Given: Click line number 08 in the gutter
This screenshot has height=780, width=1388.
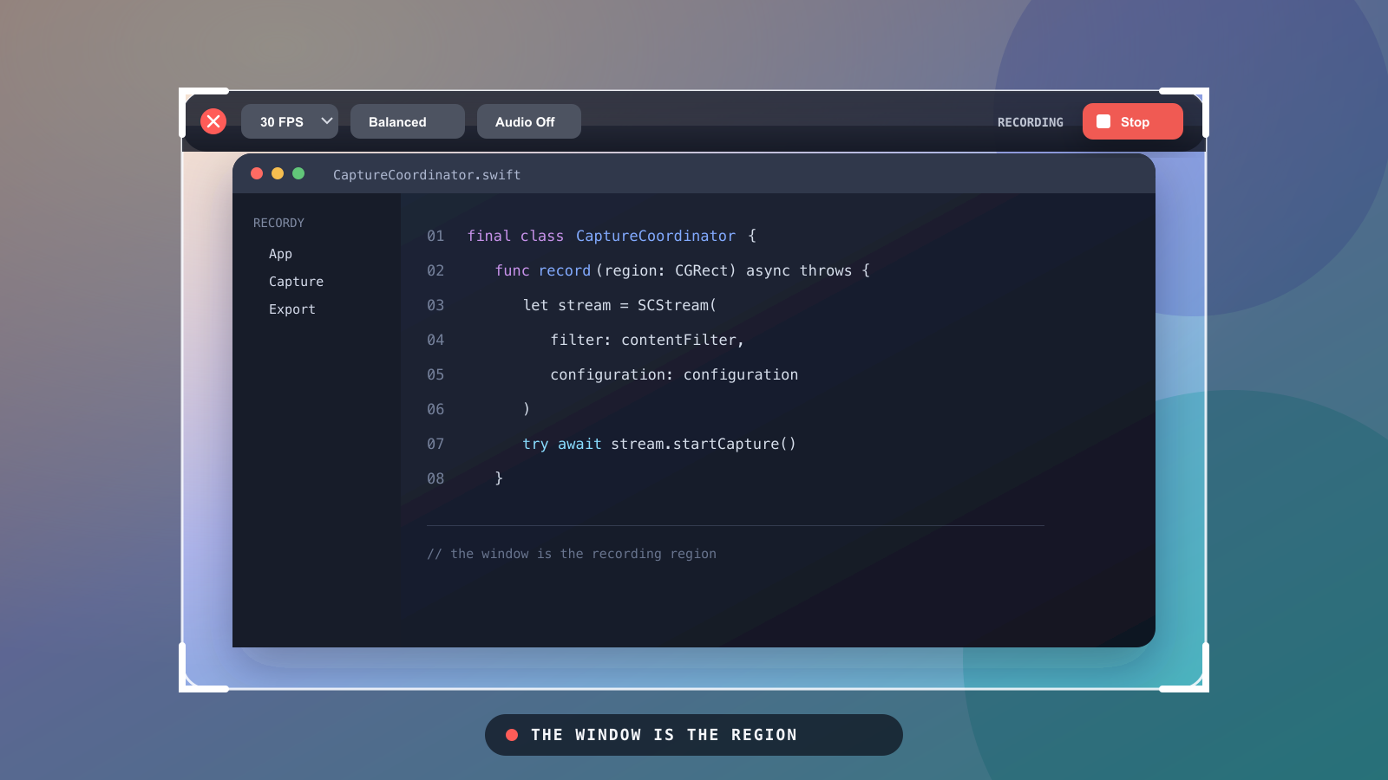Looking at the screenshot, I should [x=435, y=478].
